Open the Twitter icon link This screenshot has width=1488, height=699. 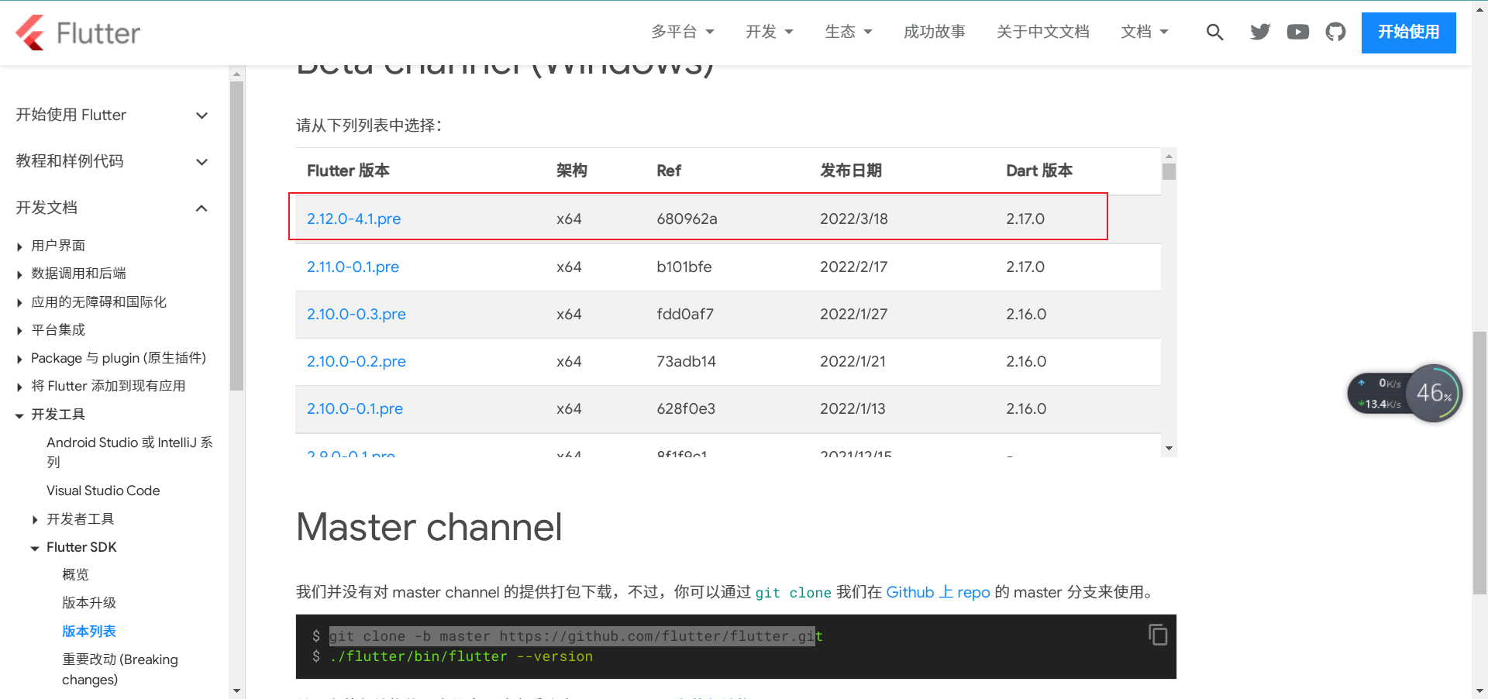click(x=1260, y=32)
